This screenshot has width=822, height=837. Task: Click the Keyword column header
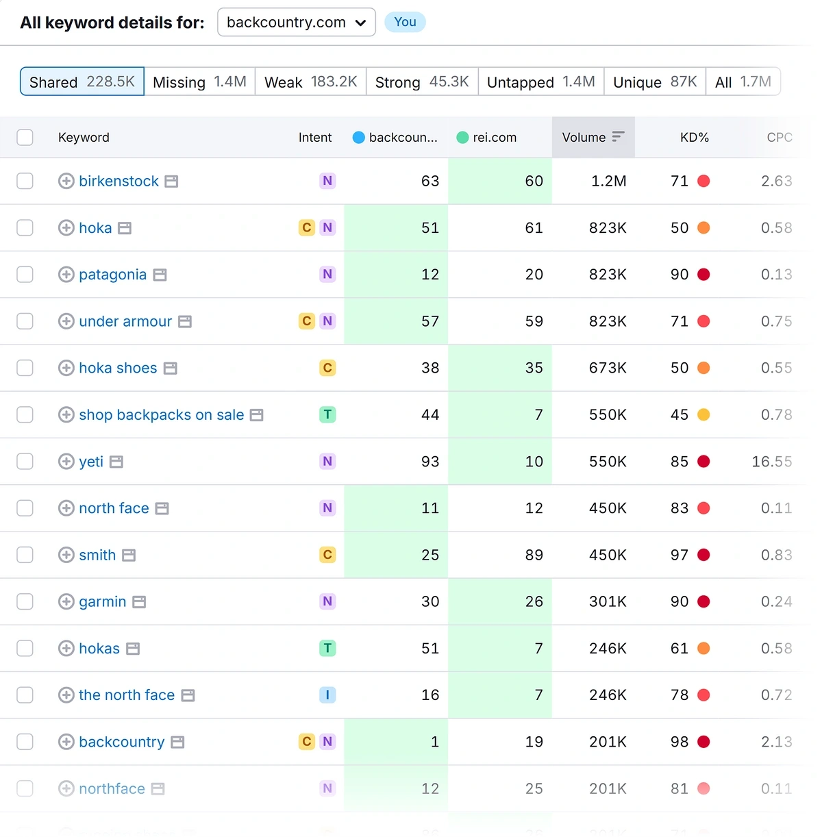[x=84, y=137]
